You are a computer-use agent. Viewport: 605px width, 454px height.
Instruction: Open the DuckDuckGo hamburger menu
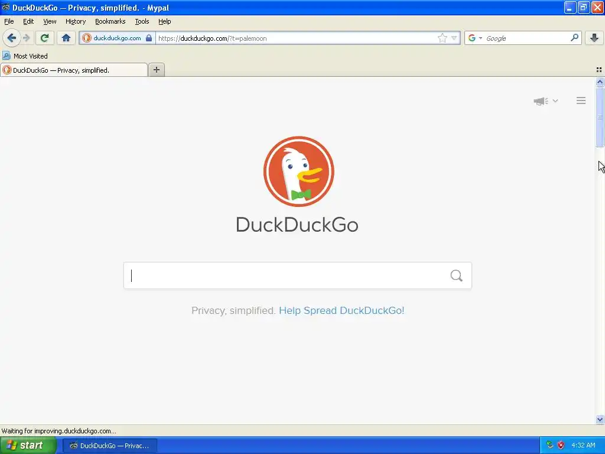tap(581, 100)
